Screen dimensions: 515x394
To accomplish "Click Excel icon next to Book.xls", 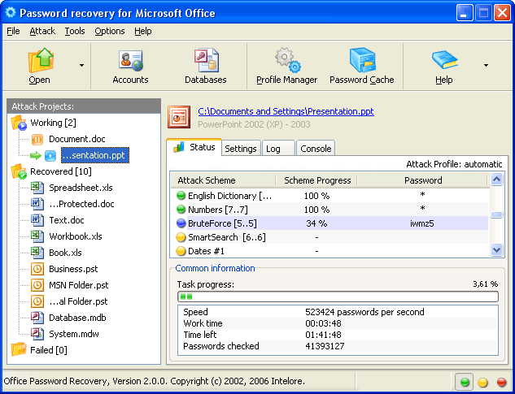I will 37,253.
